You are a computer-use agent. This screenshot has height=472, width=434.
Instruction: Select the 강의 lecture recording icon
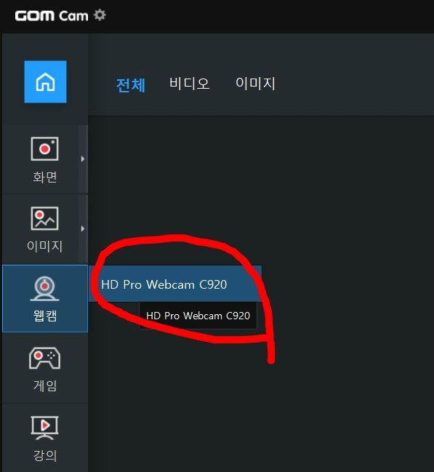[x=44, y=428]
